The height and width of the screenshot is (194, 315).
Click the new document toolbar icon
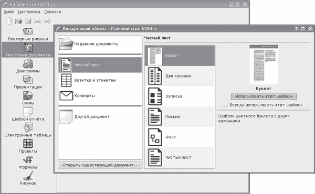pos(9,21)
